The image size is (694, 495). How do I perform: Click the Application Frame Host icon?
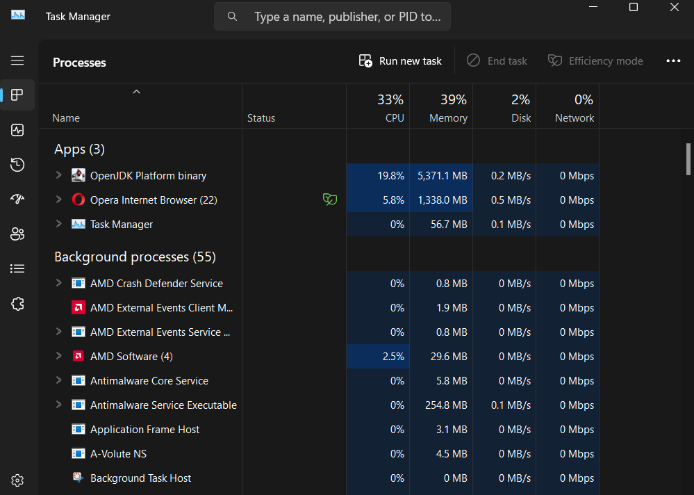coord(79,429)
